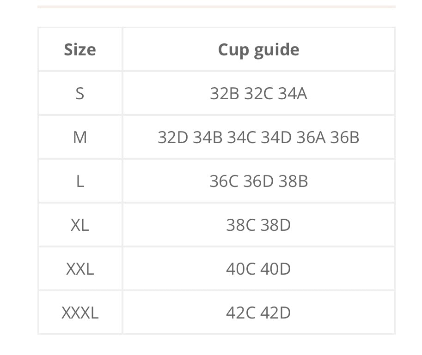This screenshot has height=355, width=422.
Task: Click the 32B cup size text
Action: click(x=225, y=93)
